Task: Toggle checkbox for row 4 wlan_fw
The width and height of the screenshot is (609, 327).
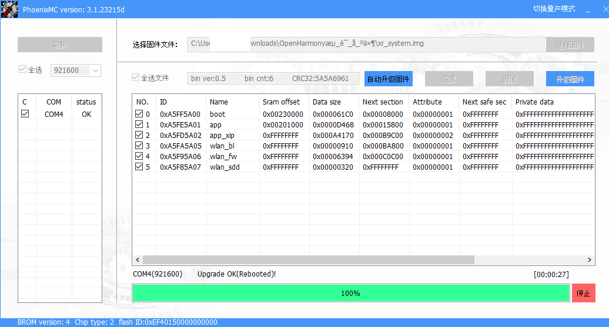Action: click(139, 156)
